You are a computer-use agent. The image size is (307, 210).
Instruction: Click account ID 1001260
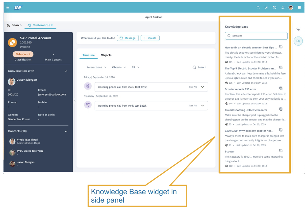(x=26, y=42)
